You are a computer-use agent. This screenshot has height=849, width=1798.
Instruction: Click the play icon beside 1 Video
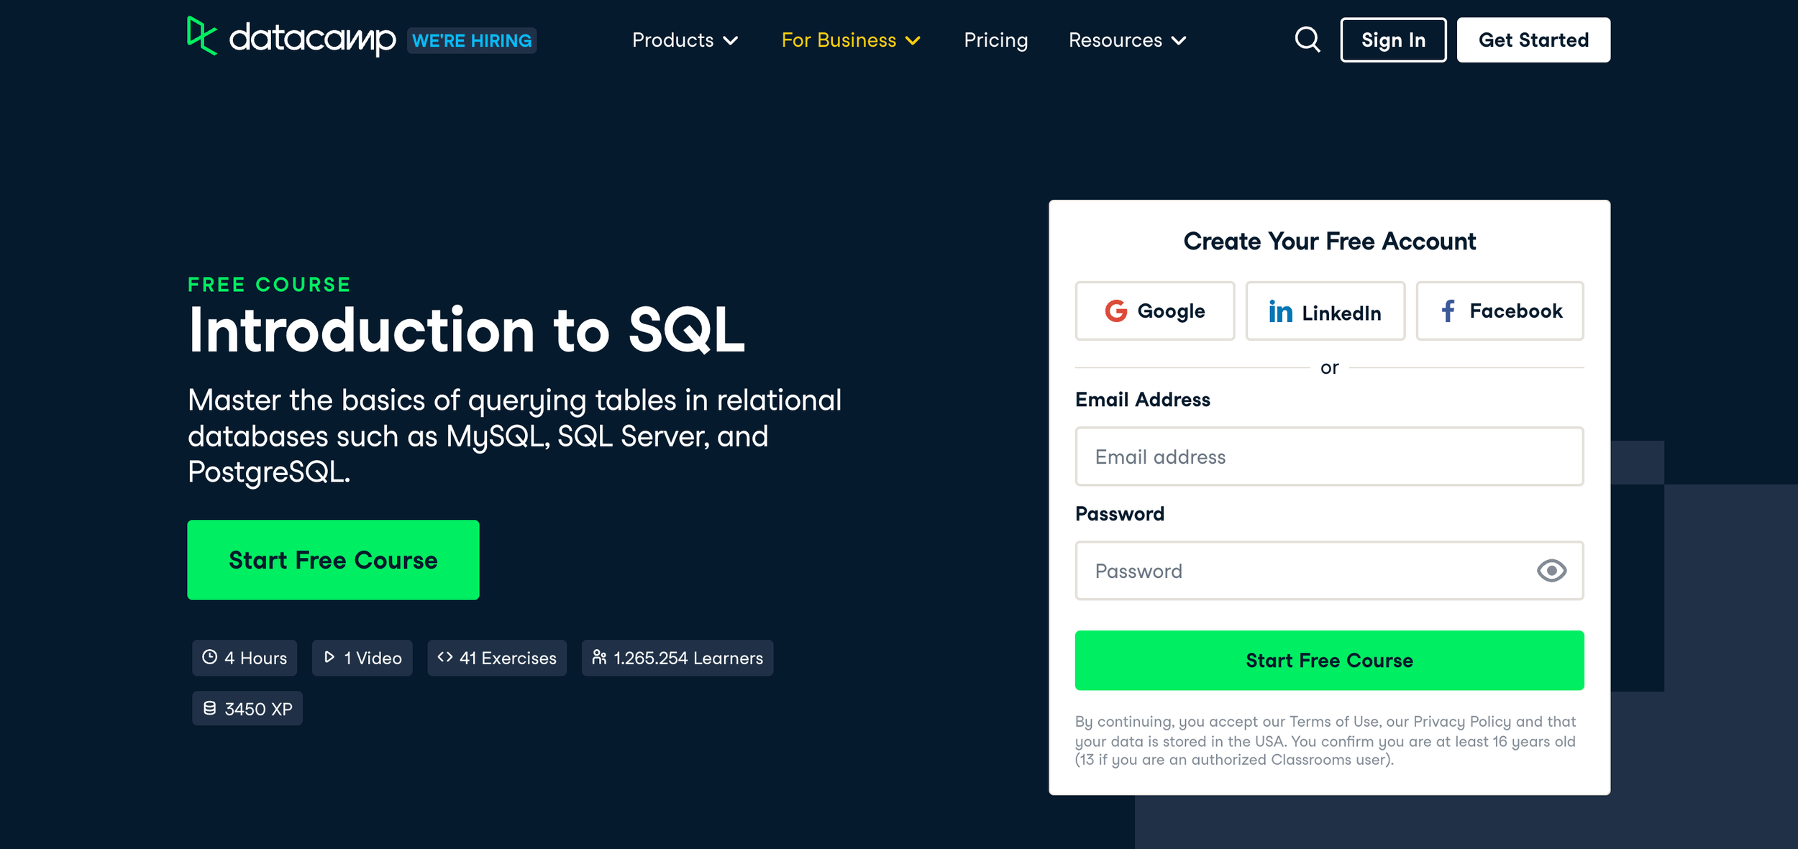point(329,657)
